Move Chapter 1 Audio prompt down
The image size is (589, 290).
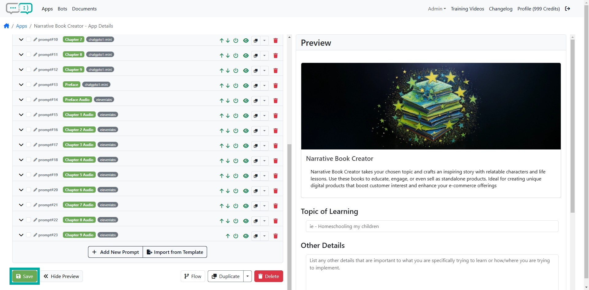point(228,116)
